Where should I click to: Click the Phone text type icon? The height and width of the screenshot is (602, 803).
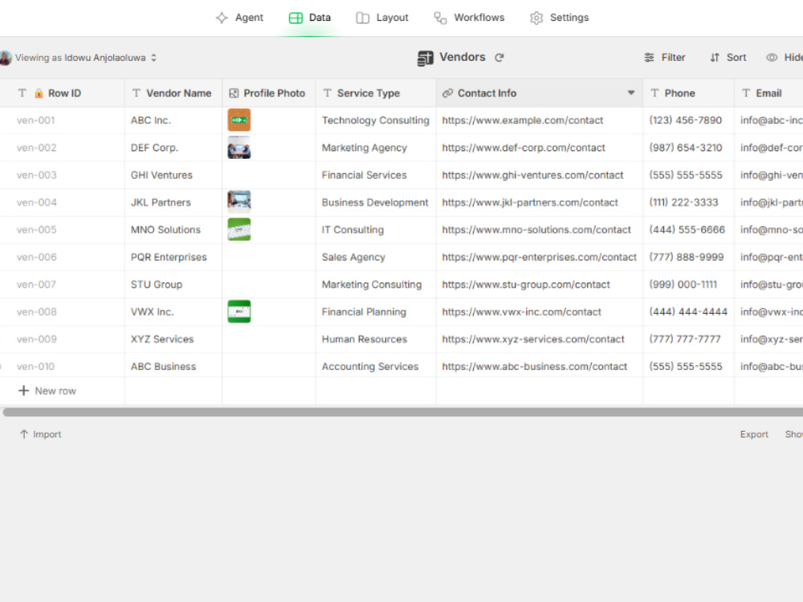tap(654, 93)
